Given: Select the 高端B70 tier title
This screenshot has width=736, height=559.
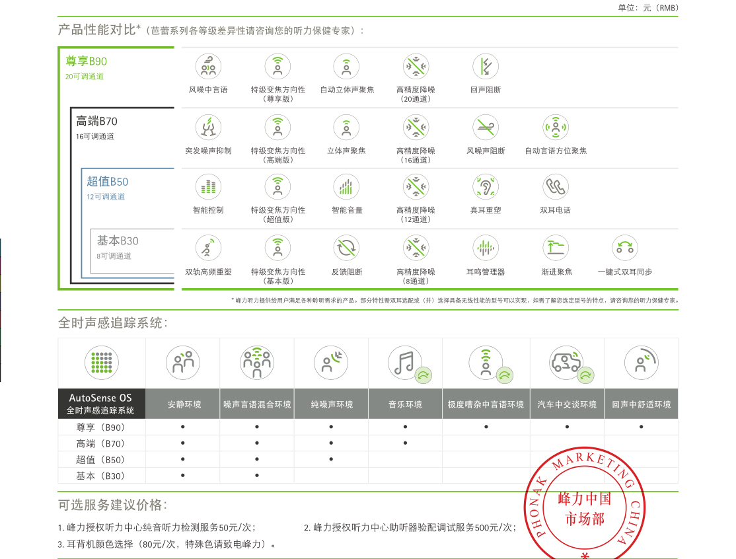Looking at the screenshot, I should tap(96, 122).
